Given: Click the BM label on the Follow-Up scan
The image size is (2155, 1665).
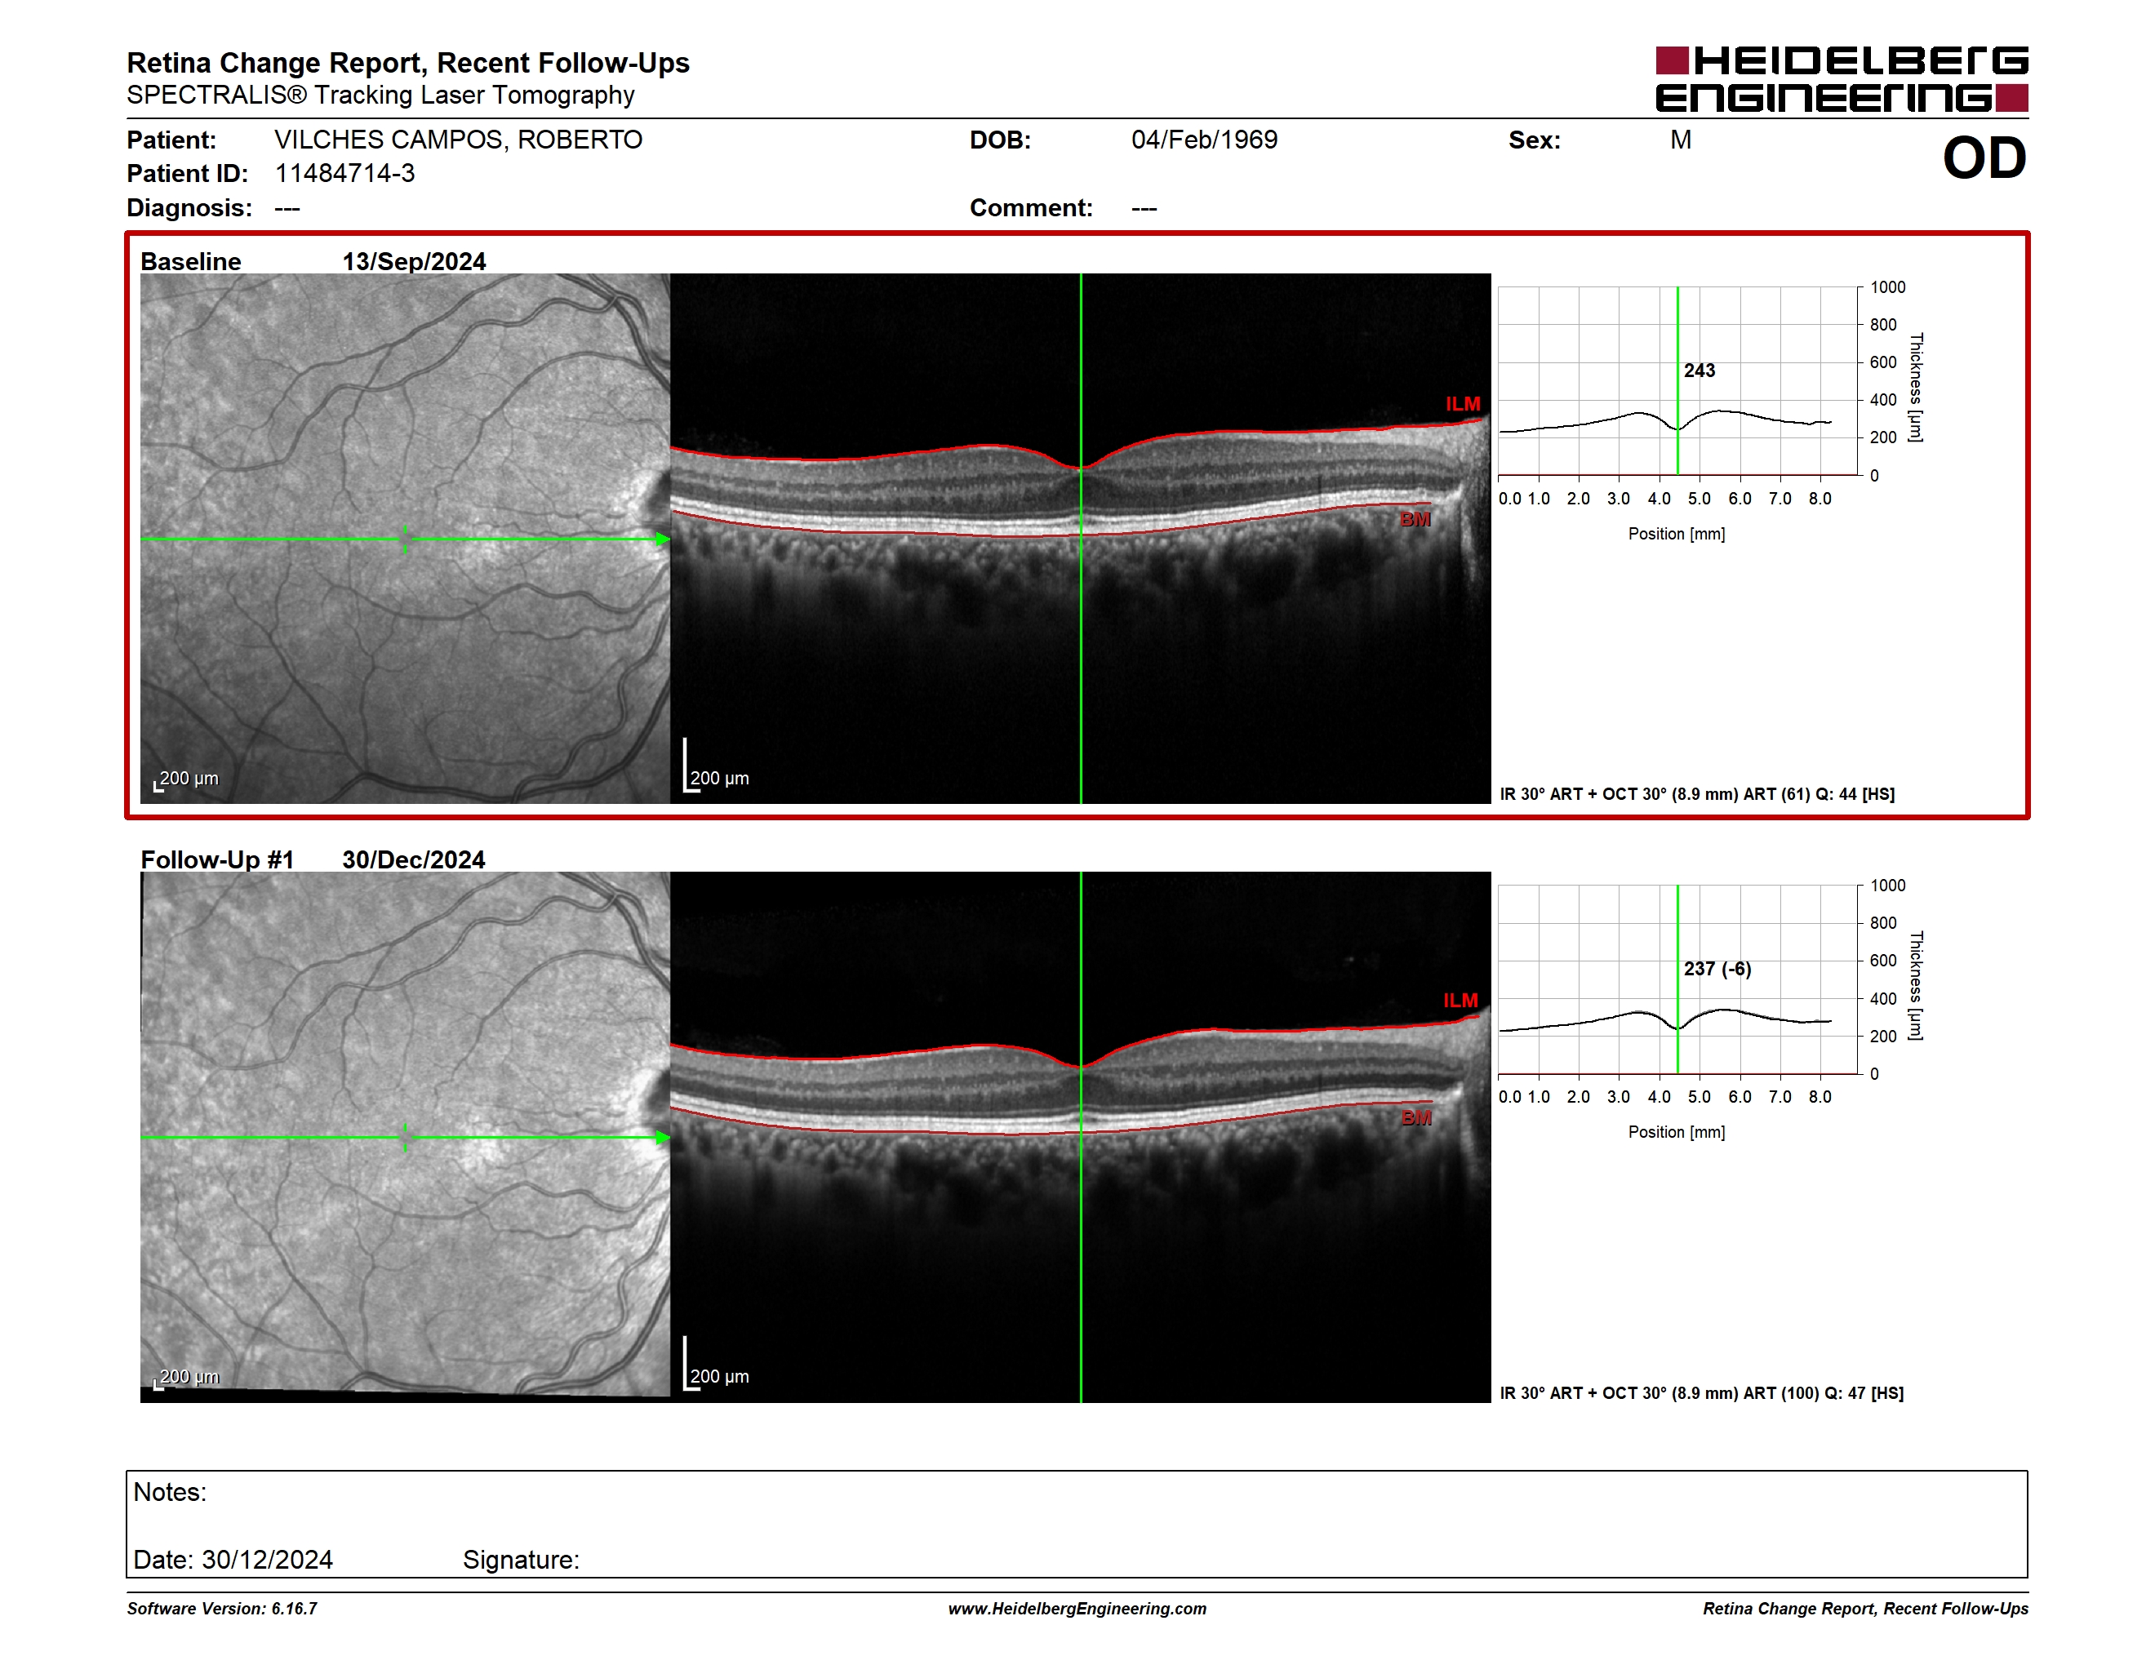Looking at the screenshot, I should click(x=1416, y=1118).
